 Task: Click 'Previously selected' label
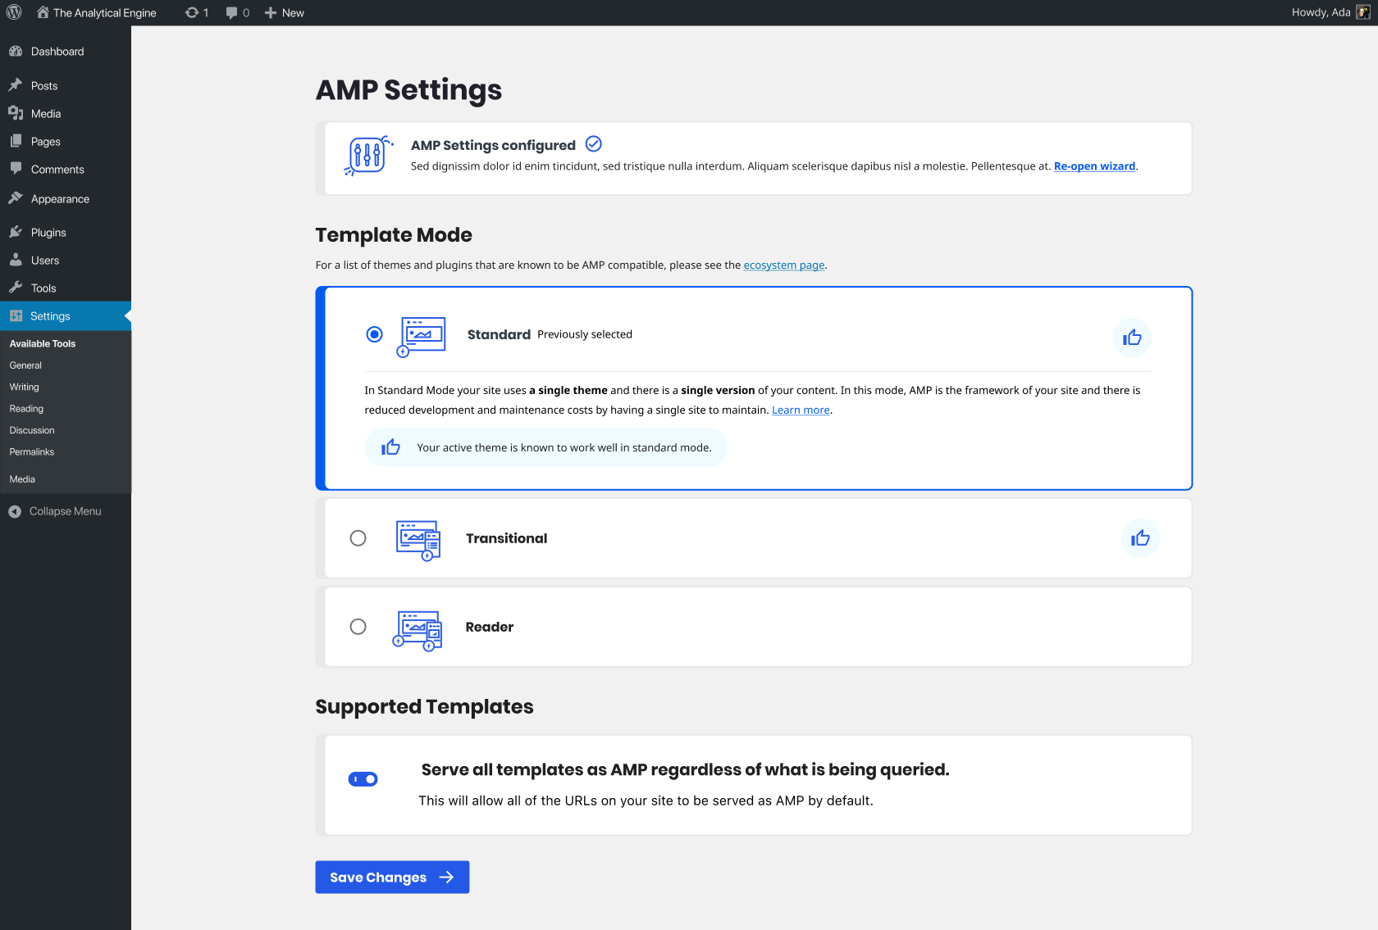pos(585,334)
